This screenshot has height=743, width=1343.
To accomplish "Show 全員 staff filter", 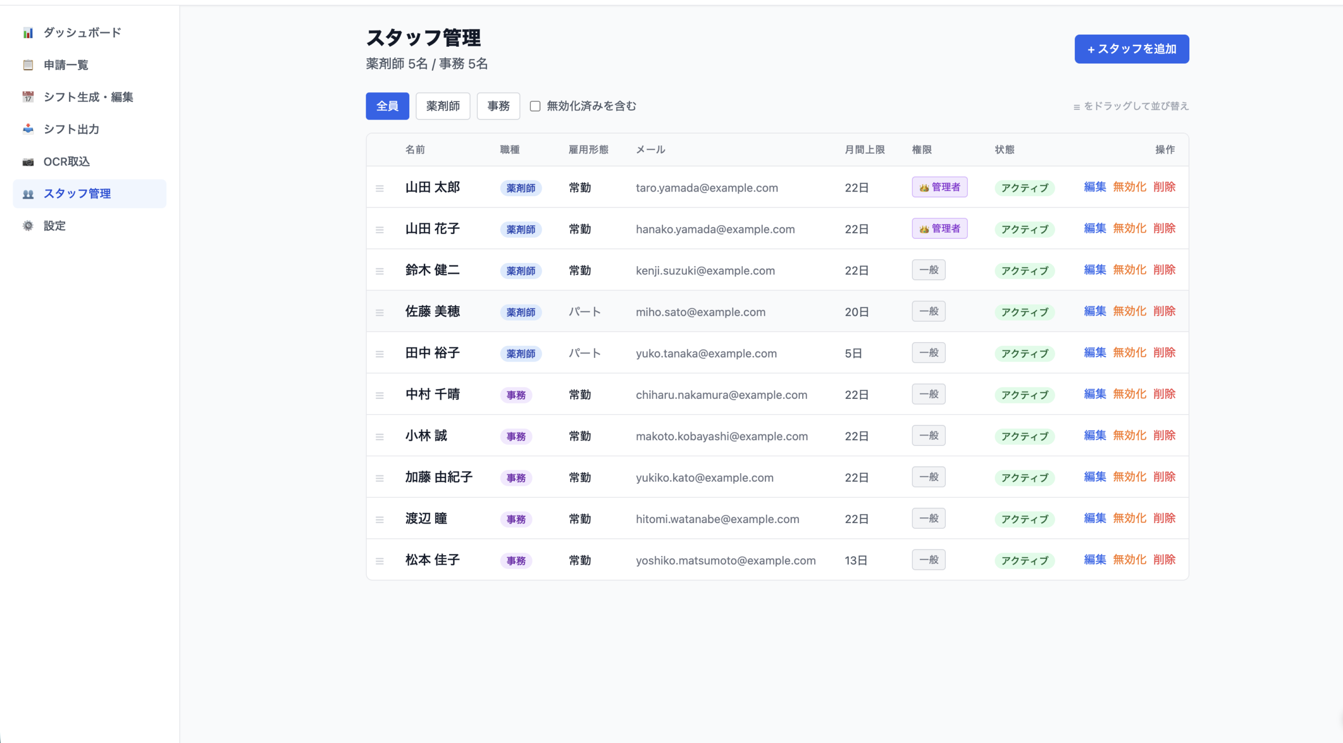I will [x=387, y=106].
